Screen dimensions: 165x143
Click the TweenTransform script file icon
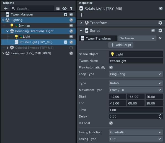coord(82,38)
